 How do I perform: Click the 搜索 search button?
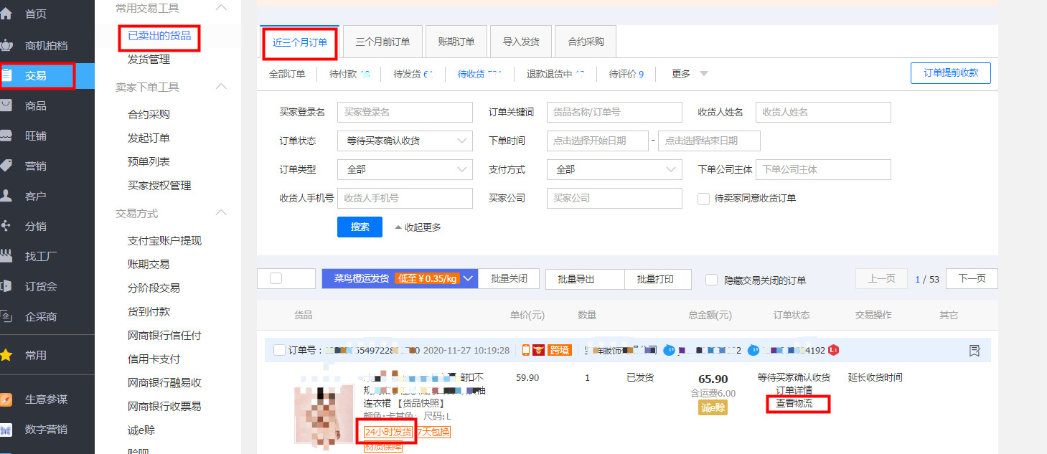[x=360, y=227]
